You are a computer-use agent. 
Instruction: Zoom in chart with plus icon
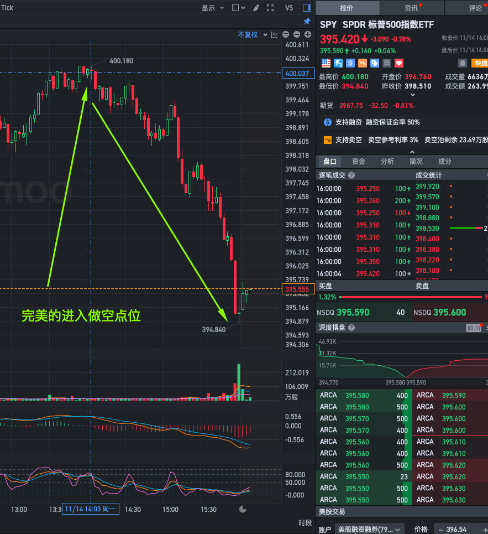(308, 34)
